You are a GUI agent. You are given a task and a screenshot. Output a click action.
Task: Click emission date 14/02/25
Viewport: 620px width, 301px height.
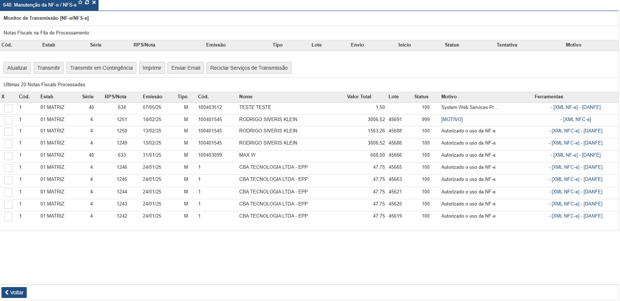[x=152, y=120]
